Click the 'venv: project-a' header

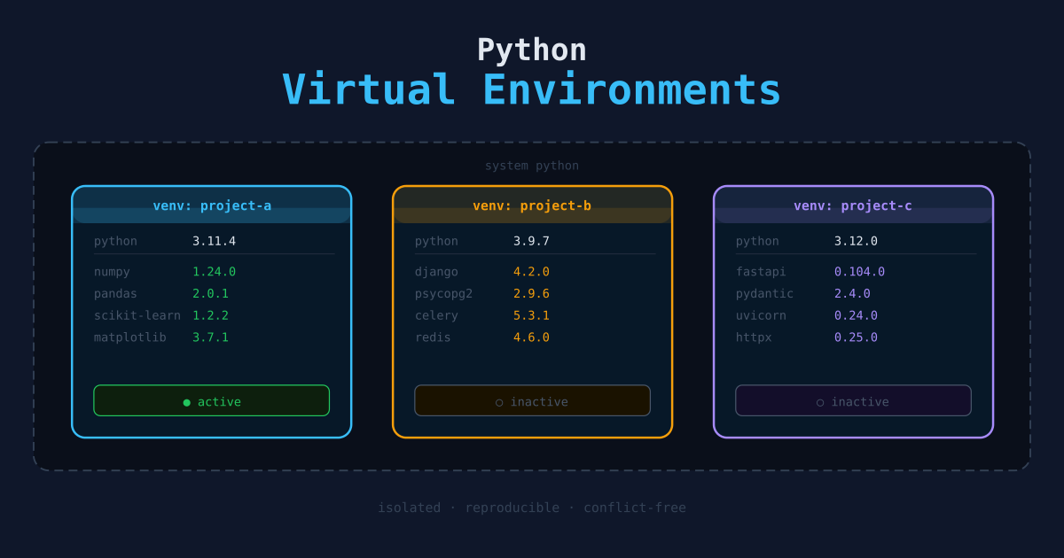coord(212,205)
